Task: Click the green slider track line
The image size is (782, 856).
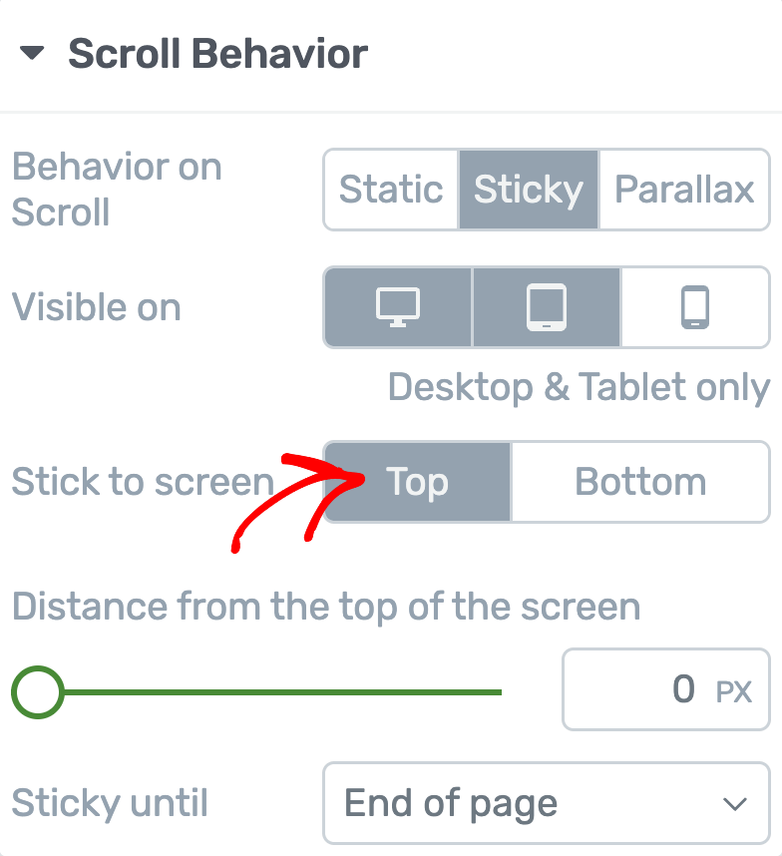Action: pos(282,692)
